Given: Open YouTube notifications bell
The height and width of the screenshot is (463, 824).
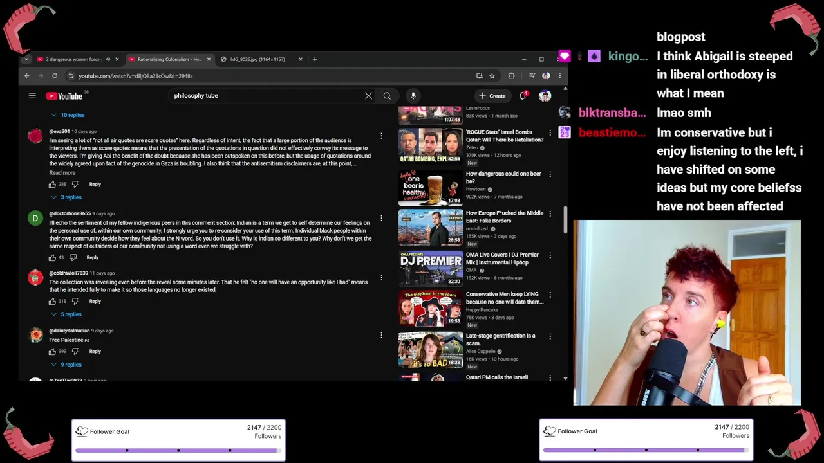Looking at the screenshot, I should 523,96.
